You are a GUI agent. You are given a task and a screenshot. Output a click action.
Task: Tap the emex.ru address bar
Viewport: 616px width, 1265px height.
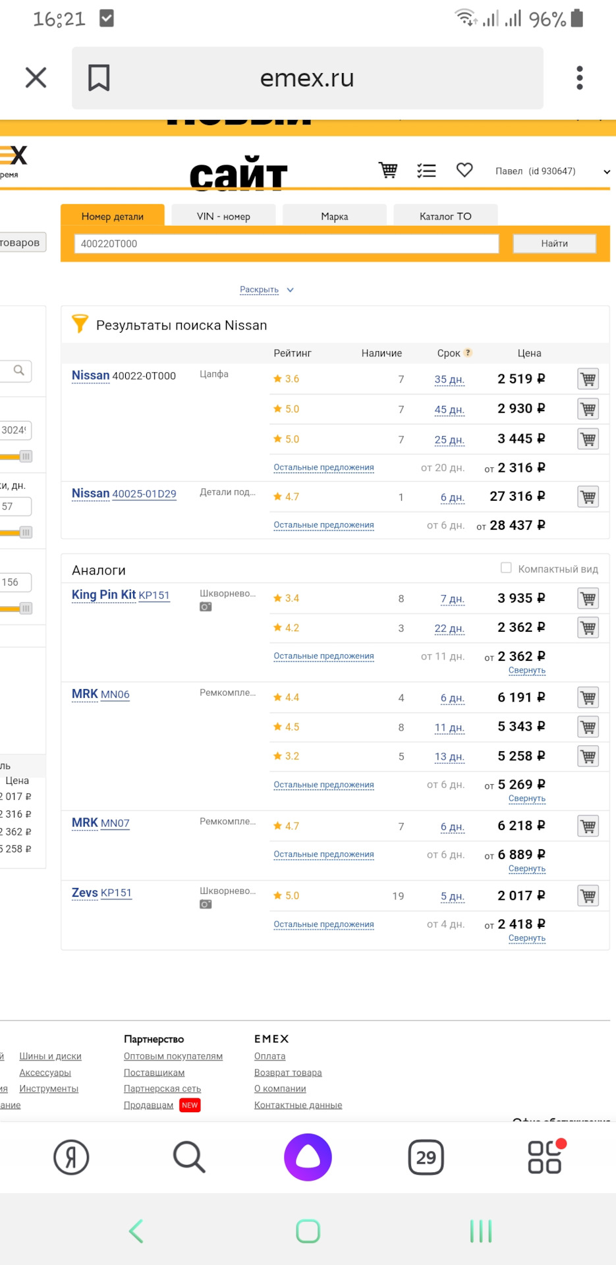[x=308, y=78]
